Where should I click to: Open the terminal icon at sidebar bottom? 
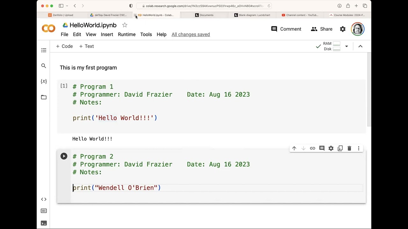click(44, 223)
